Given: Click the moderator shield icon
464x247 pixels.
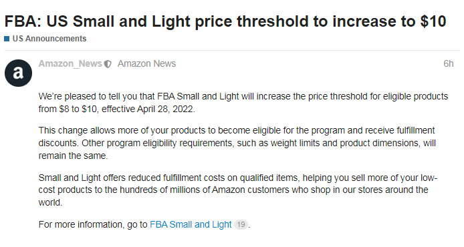Looking at the screenshot, I should [x=108, y=64].
